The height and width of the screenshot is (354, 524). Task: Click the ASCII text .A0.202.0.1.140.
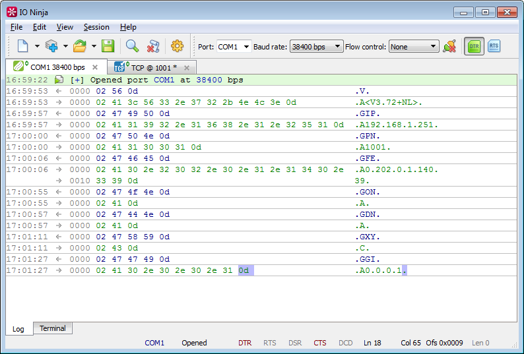tap(397, 169)
